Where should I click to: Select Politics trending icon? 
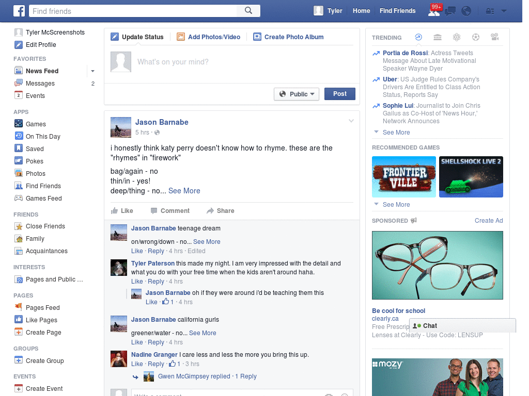[x=438, y=37]
